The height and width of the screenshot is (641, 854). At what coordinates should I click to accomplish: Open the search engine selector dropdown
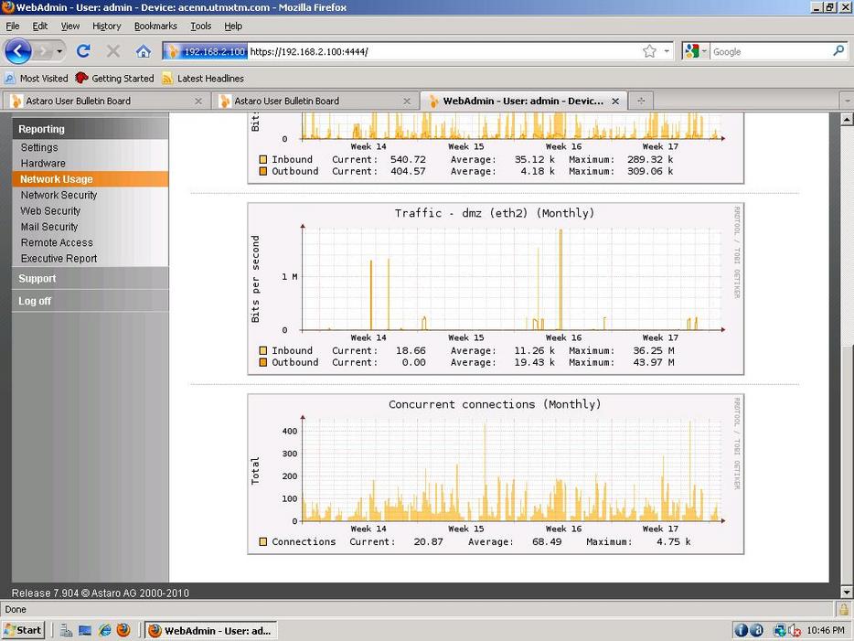point(696,51)
